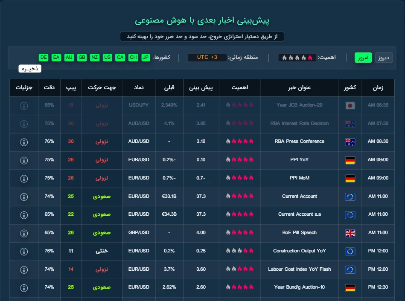The height and width of the screenshot is (301, 405).
Task: Click the پیپ (pip) column header
Action: tap(71, 88)
